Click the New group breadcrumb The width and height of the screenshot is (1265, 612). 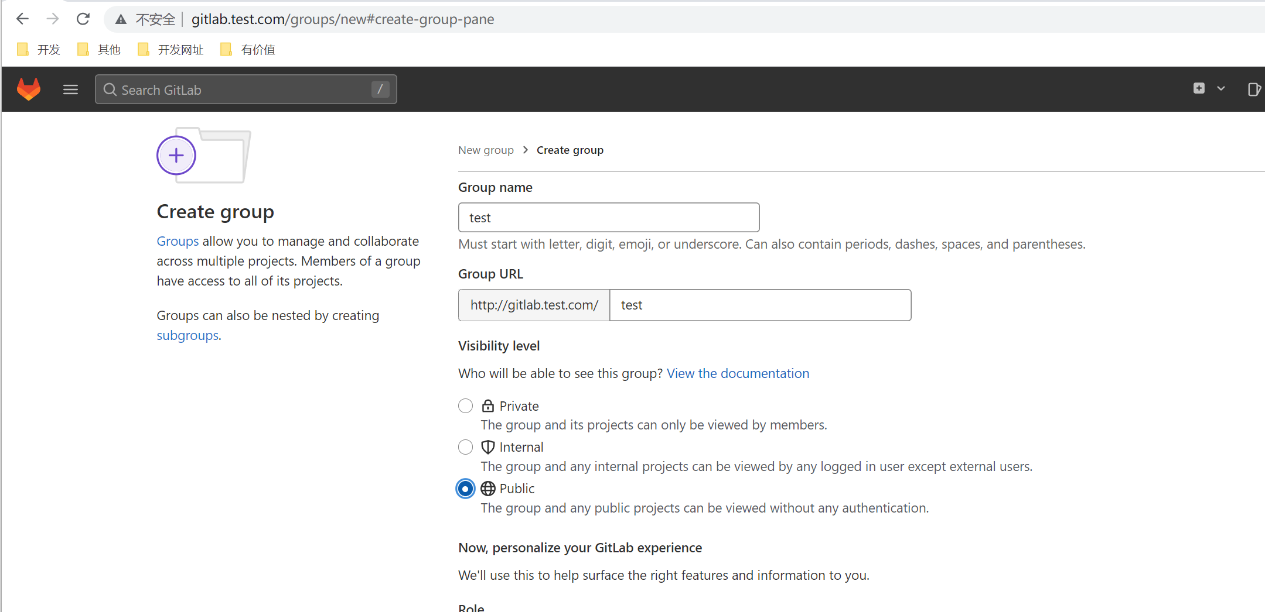click(486, 150)
